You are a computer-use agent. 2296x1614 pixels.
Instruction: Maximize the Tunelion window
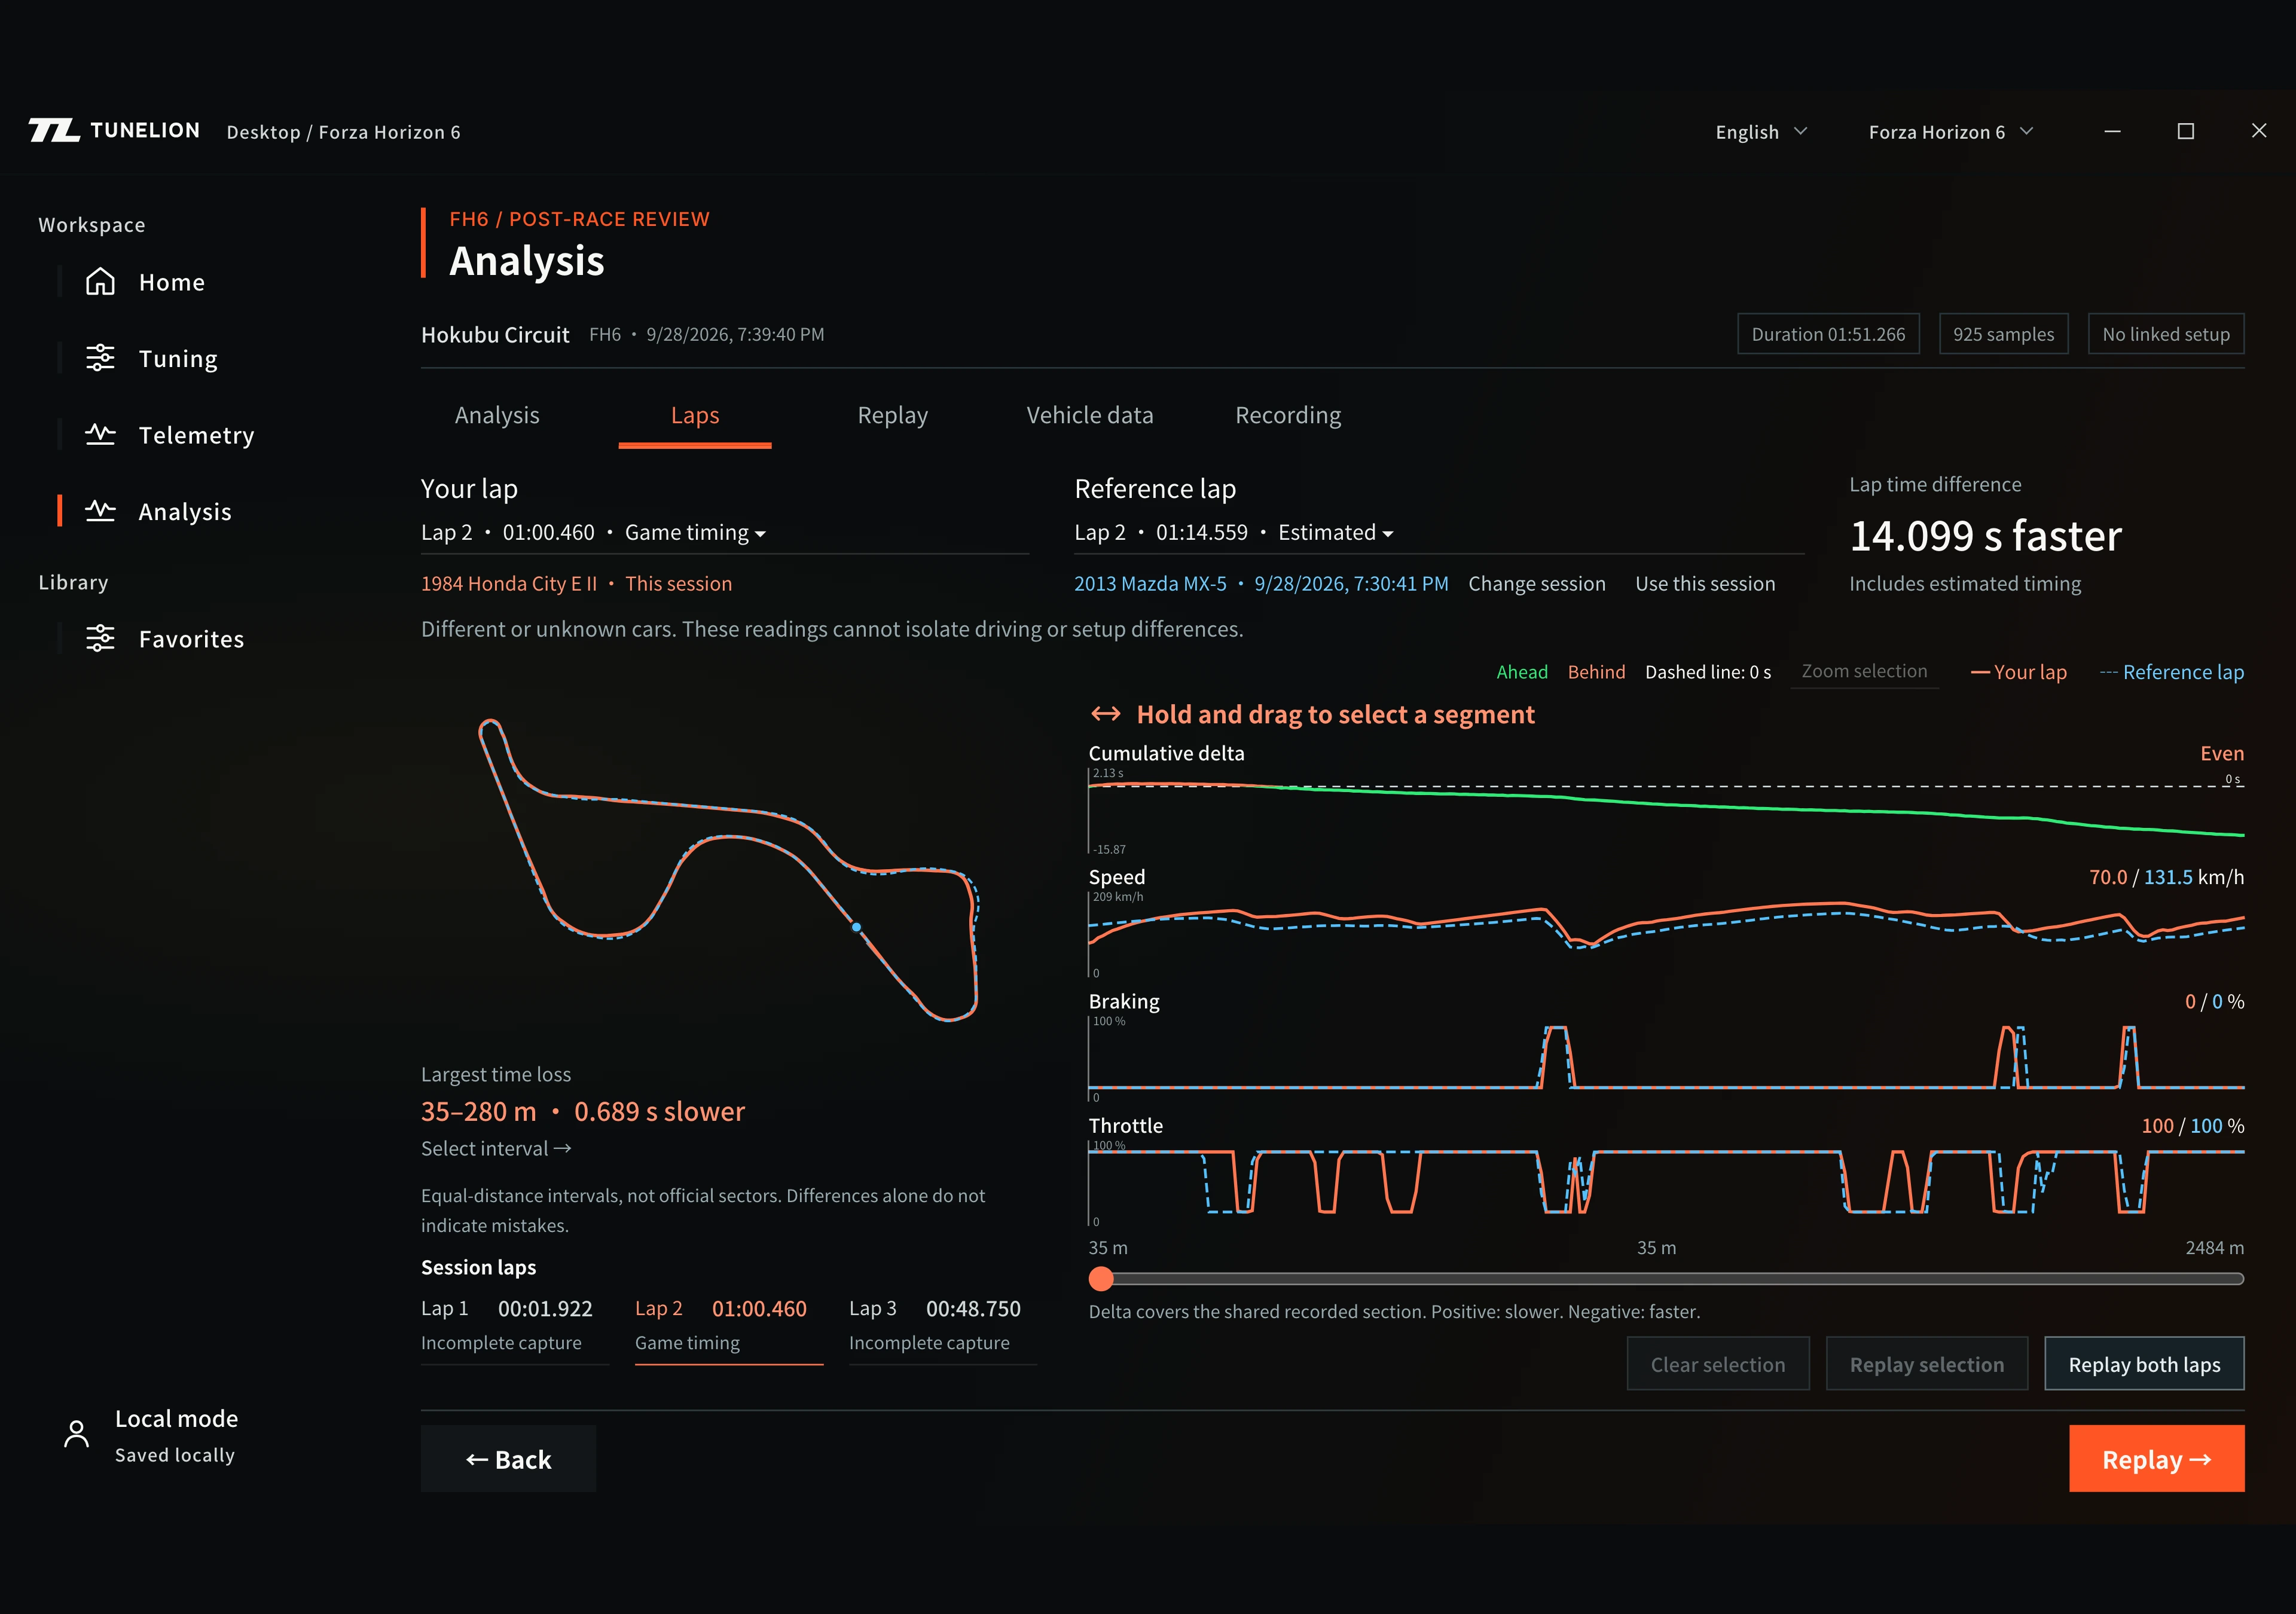click(x=2186, y=131)
